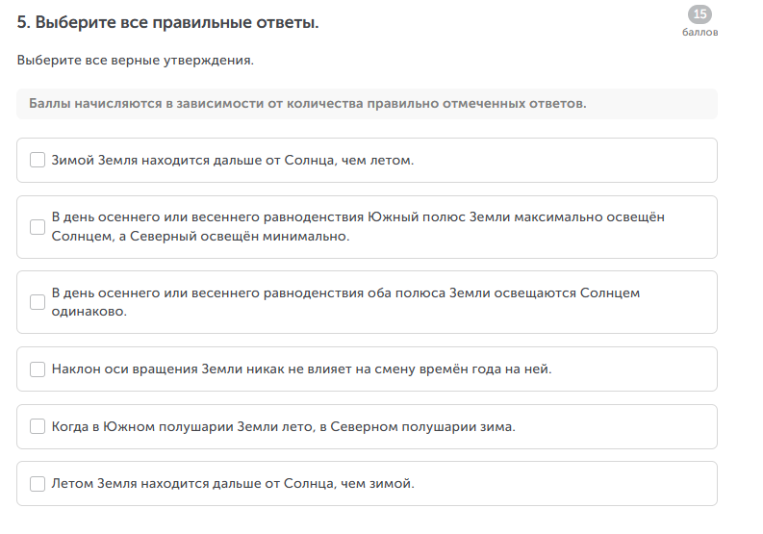Enable checkbox for 'оба полюса освещаются одинаково'
Viewport: 763px width, 534px height.
click(x=38, y=302)
